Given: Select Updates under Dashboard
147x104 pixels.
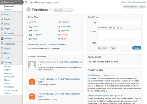Looking at the screenshot, I should (8, 10).
